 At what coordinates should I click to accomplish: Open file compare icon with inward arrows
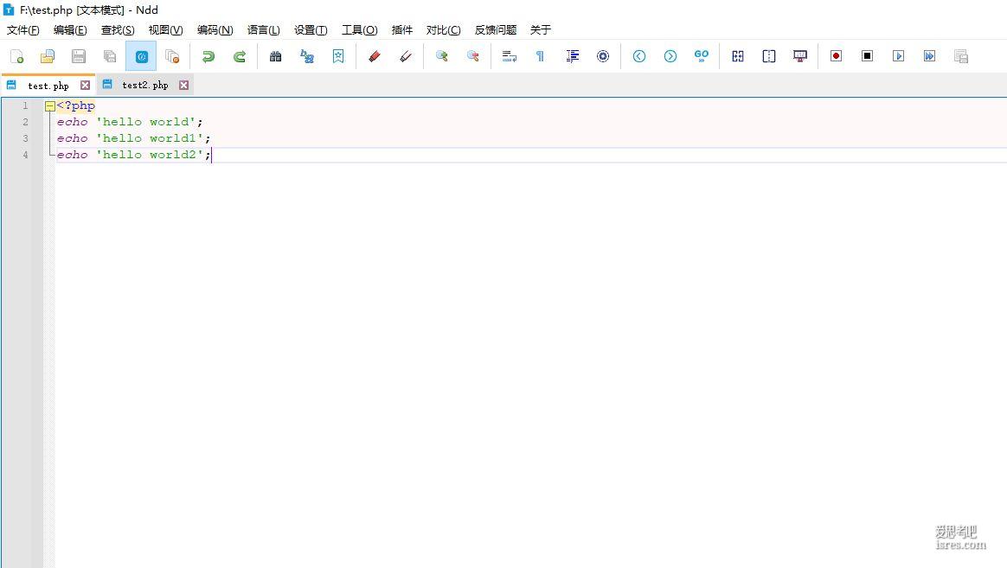tap(738, 56)
